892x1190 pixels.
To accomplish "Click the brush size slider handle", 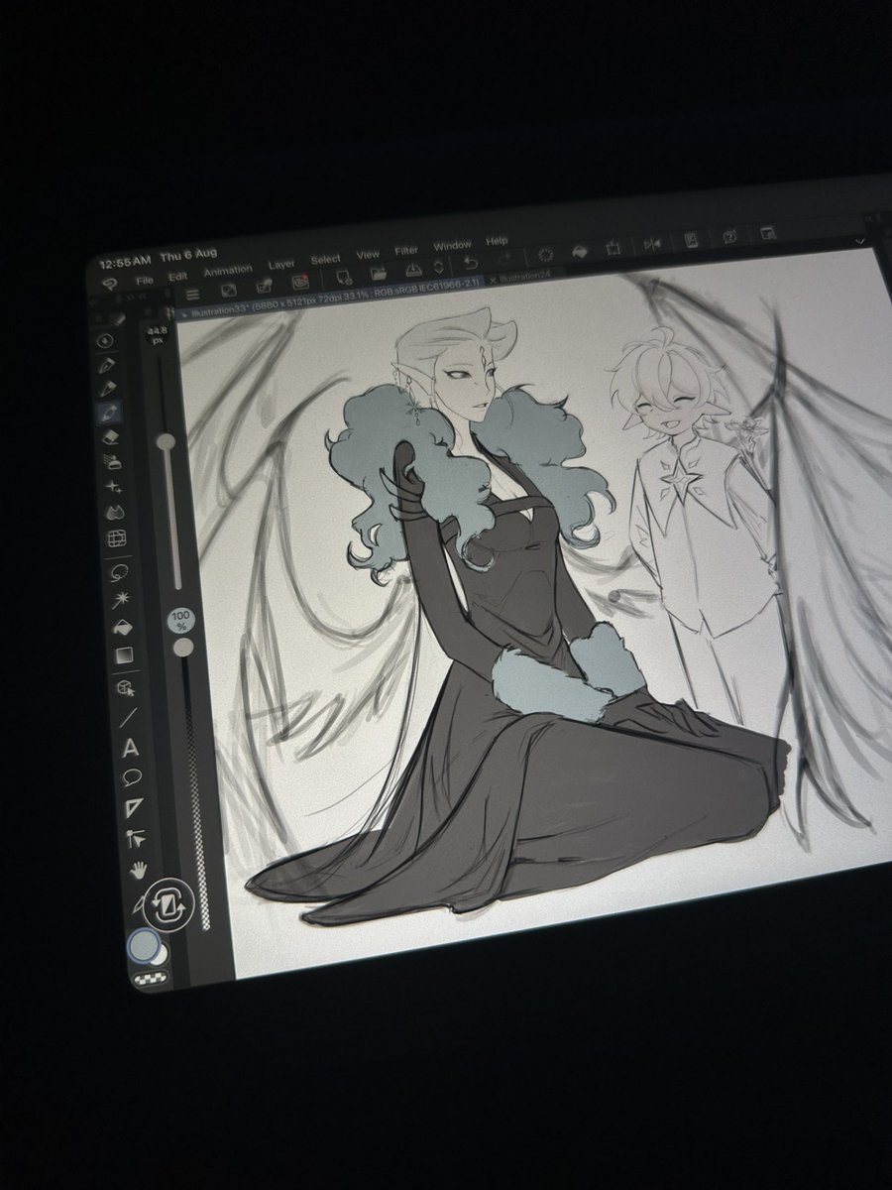I will pyautogui.click(x=166, y=440).
